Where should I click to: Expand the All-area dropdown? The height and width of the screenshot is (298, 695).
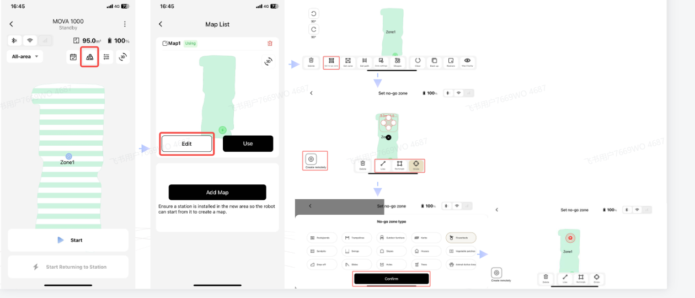24,56
